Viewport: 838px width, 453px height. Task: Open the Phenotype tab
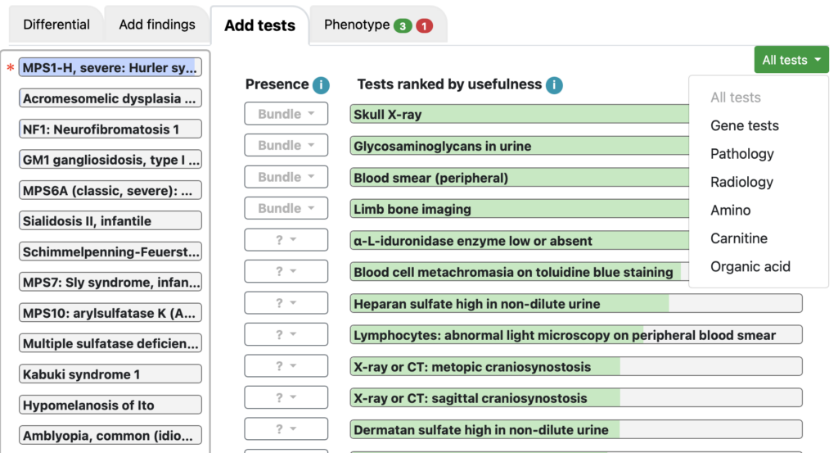pos(378,25)
